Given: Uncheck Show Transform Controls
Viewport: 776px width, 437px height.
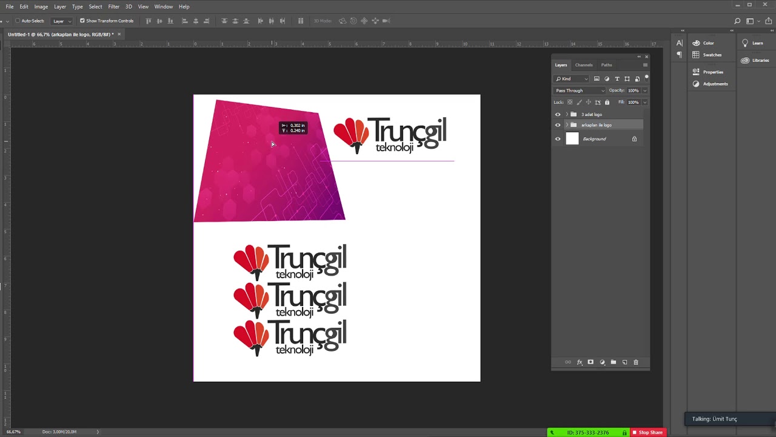Looking at the screenshot, I should (82, 21).
